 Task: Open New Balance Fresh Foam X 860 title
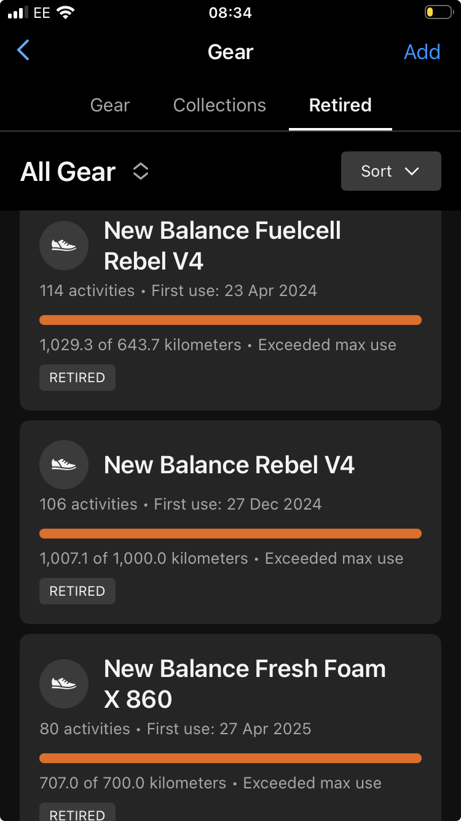click(x=245, y=684)
